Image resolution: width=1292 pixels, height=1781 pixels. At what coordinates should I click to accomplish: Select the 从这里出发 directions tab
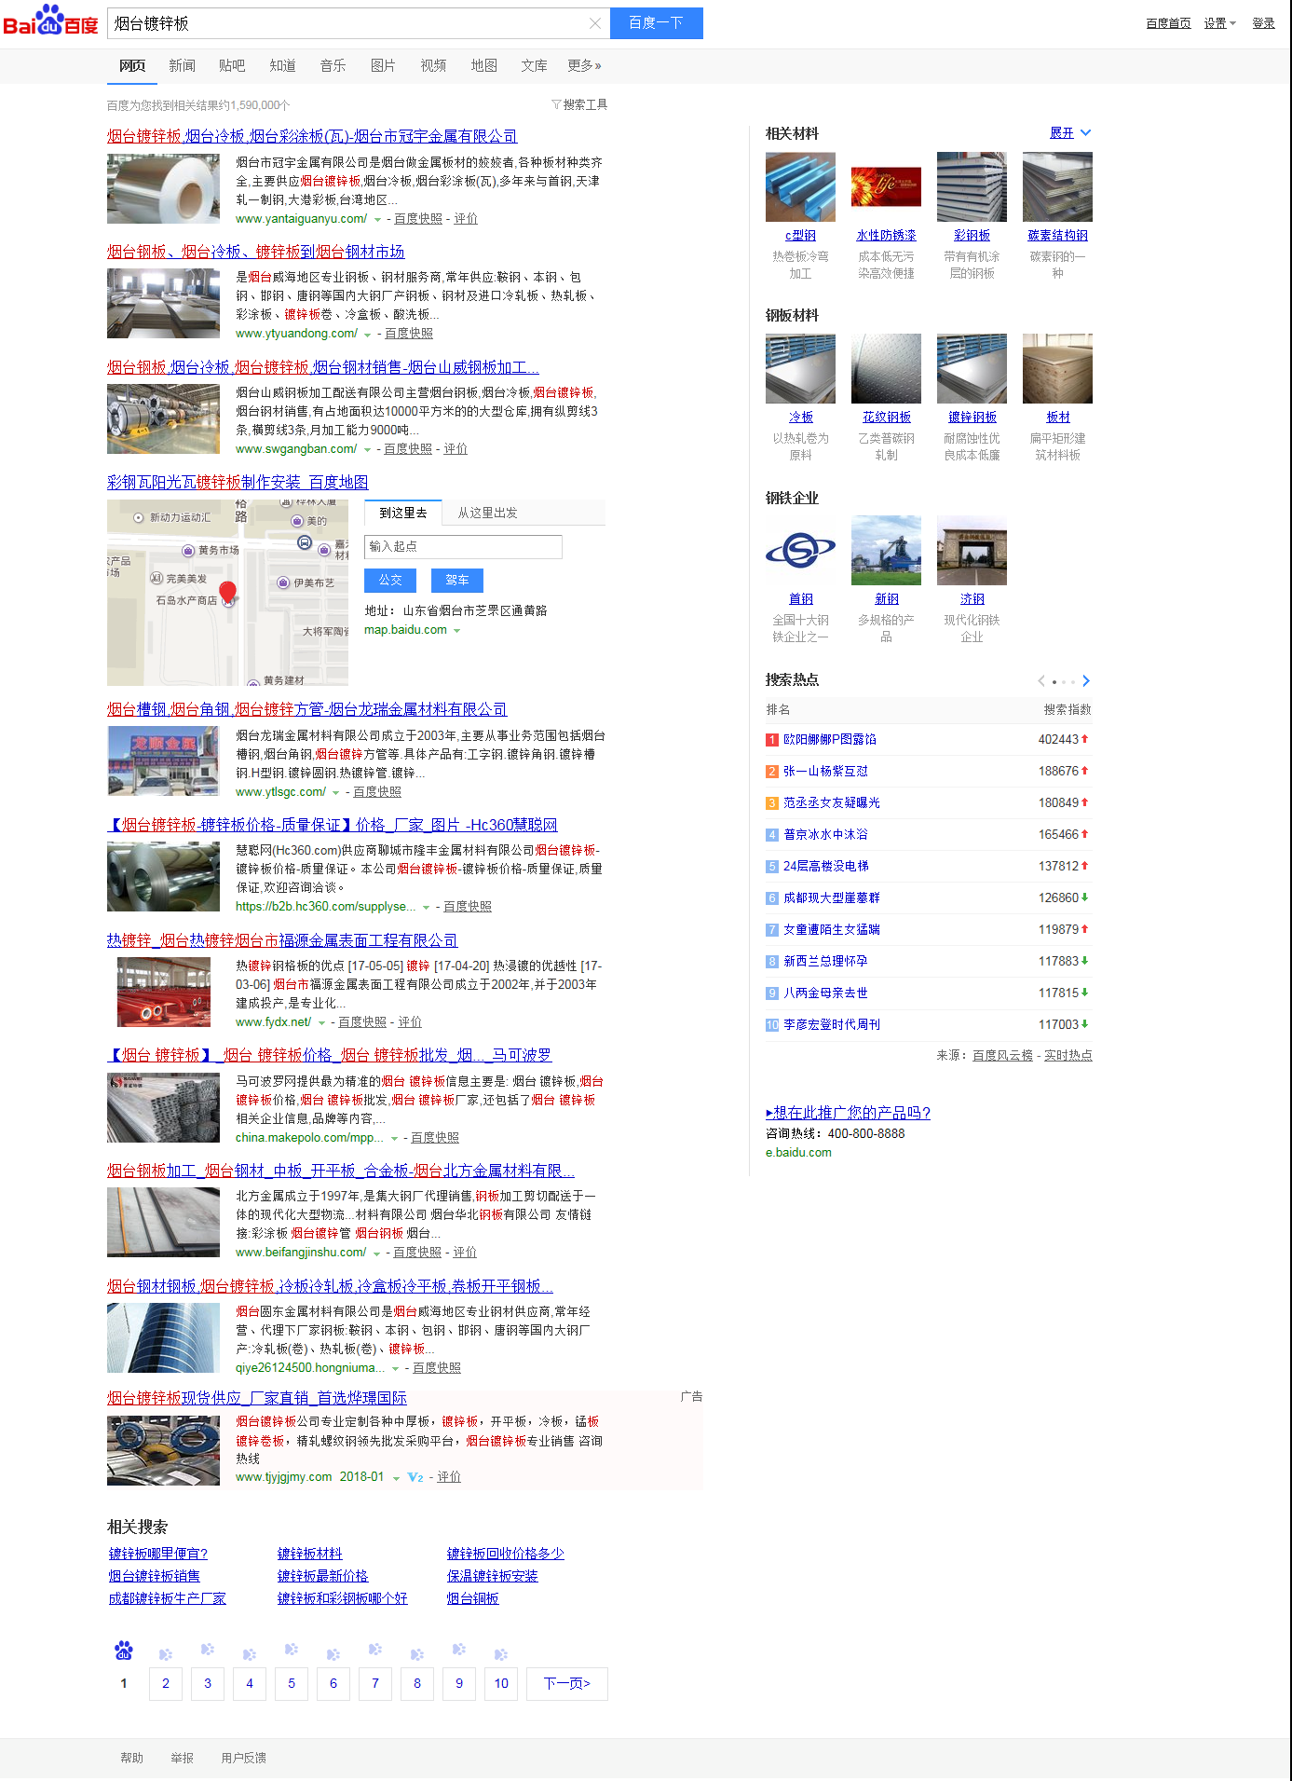(487, 513)
